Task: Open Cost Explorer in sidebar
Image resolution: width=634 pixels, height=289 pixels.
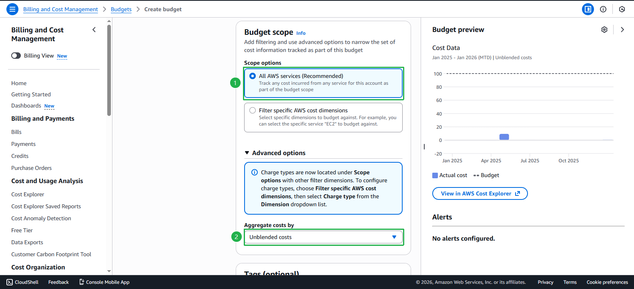Action: 28,194
